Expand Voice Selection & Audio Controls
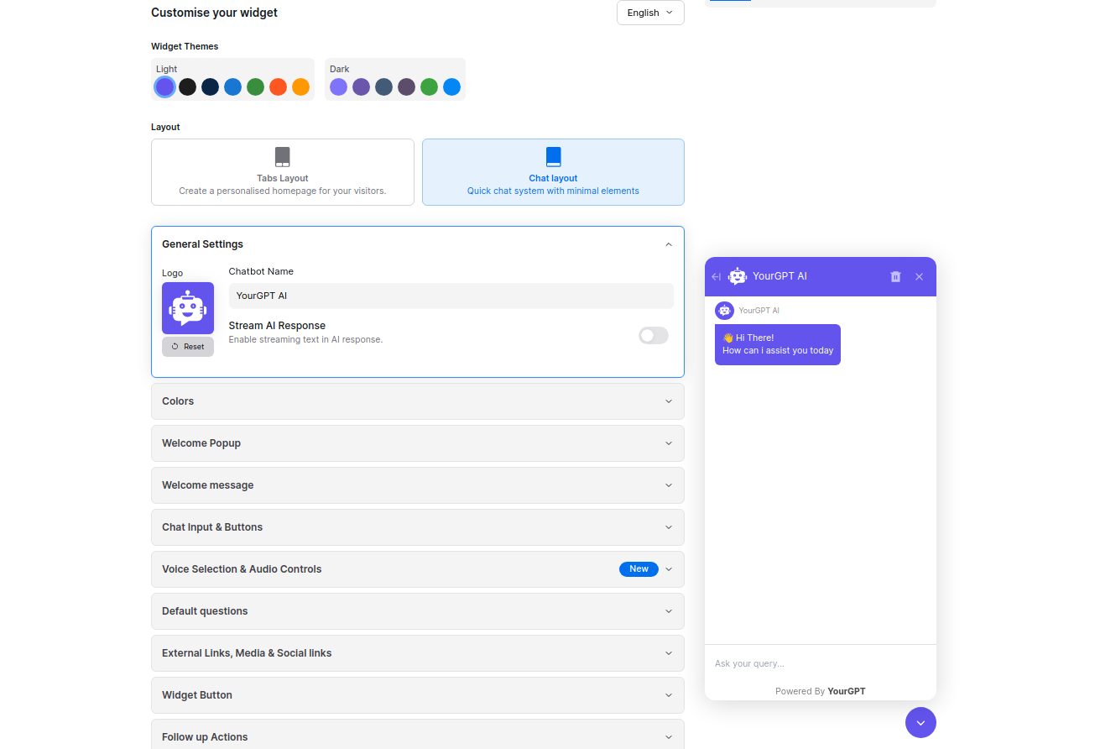The image size is (1095, 749). point(417,568)
